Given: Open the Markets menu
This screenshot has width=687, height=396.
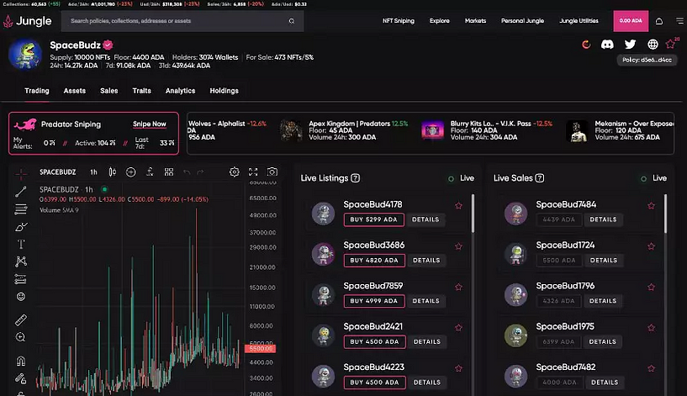Looking at the screenshot, I should (x=475, y=20).
